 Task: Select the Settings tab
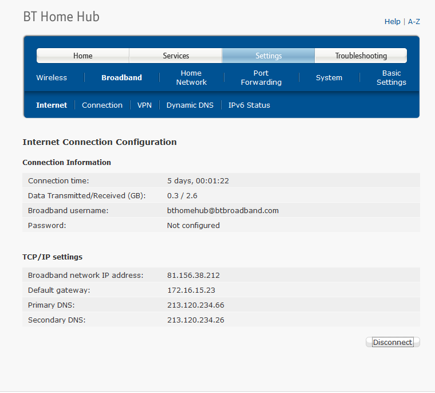[x=268, y=56]
